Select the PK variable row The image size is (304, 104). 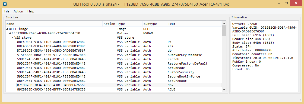[119, 42]
